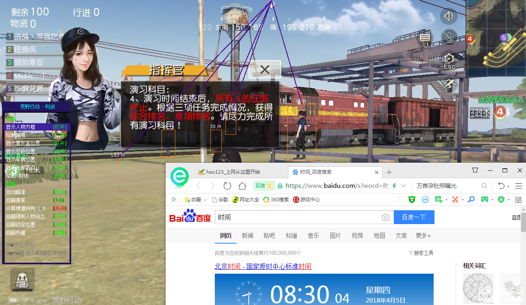Open the browser hamburger menu
526x305 pixels.
coord(519,186)
